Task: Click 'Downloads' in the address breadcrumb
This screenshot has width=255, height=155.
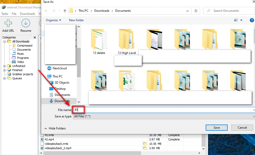Action: tap(102, 11)
